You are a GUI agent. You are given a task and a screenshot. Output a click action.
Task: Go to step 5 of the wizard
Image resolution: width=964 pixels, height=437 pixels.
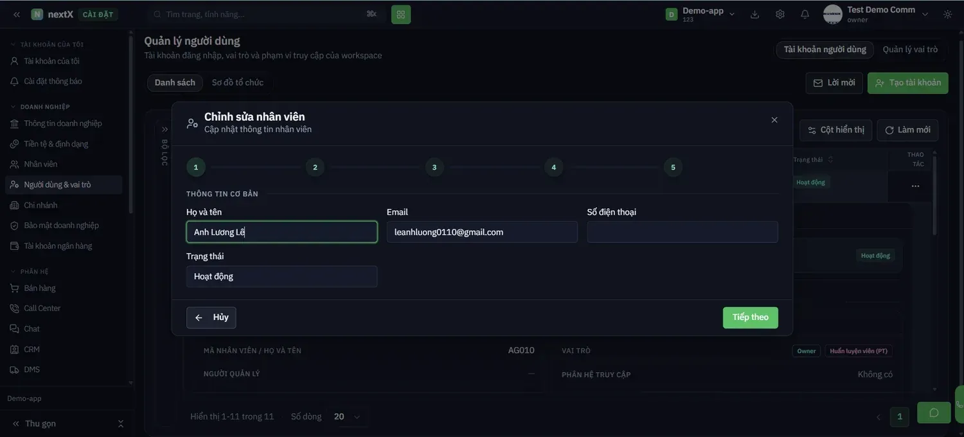[673, 167]
